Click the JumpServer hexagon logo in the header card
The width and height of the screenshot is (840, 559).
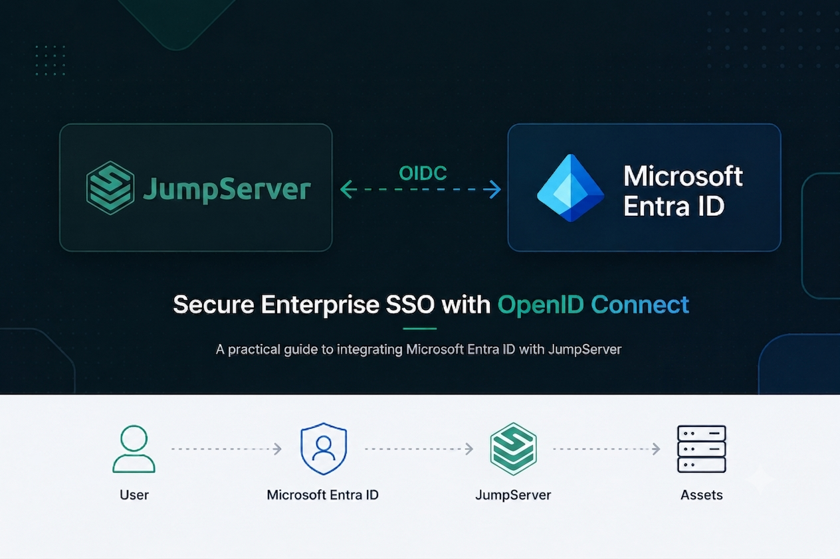[x=110, y=188]
